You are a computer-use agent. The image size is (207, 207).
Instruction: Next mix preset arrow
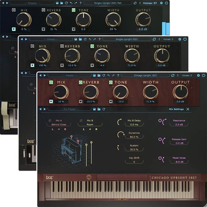click(45, 109)
